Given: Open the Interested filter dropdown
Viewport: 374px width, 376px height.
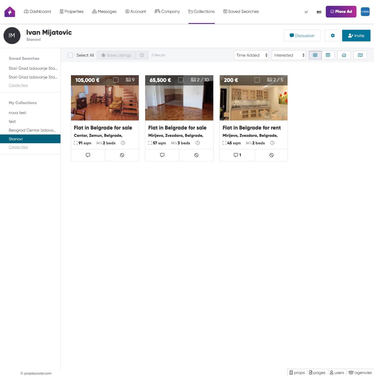Looking at the screenshot, I should coord(289,55).
